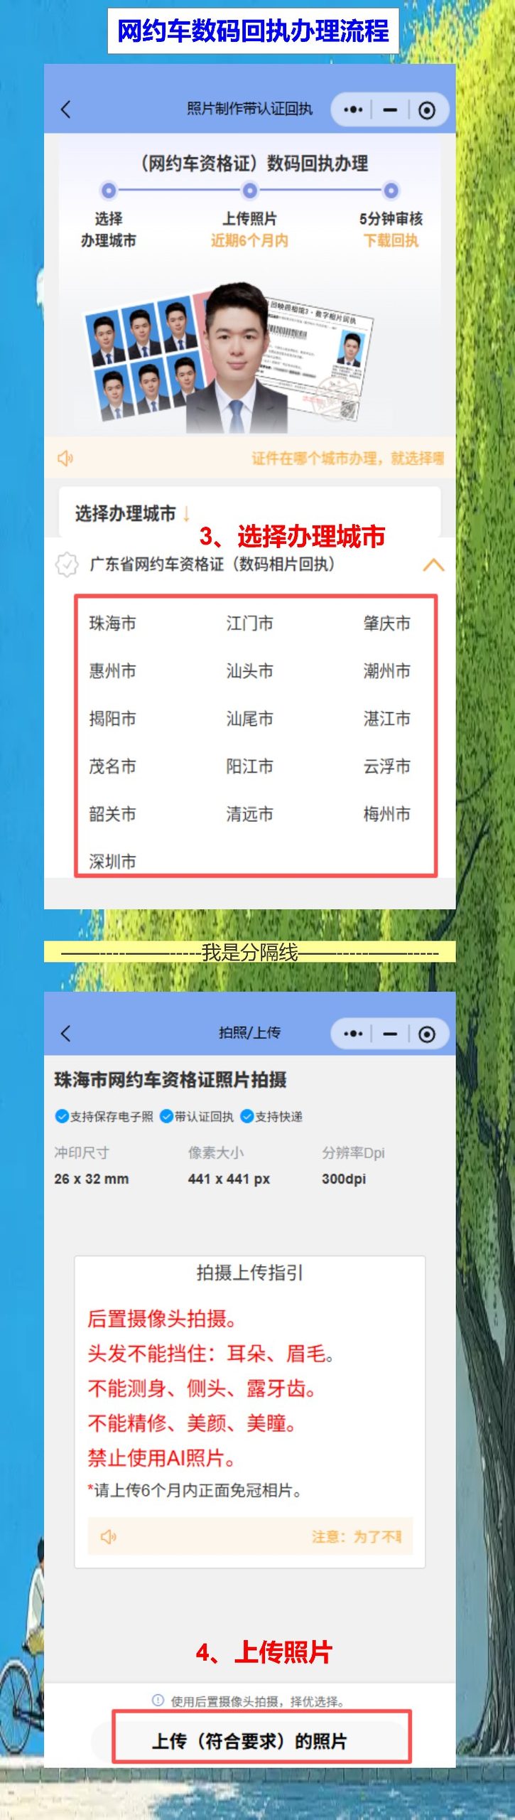The image size is (515, 1820).
Task: Collapse 广东省网约车资格证 list chevron
Action: pos(433,565)
